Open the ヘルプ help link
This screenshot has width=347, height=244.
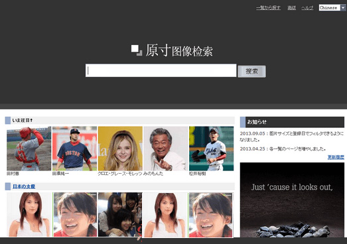pyautogui.click(x=307, y=8)
